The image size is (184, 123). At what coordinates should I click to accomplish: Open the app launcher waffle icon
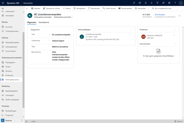coord(3,3)
